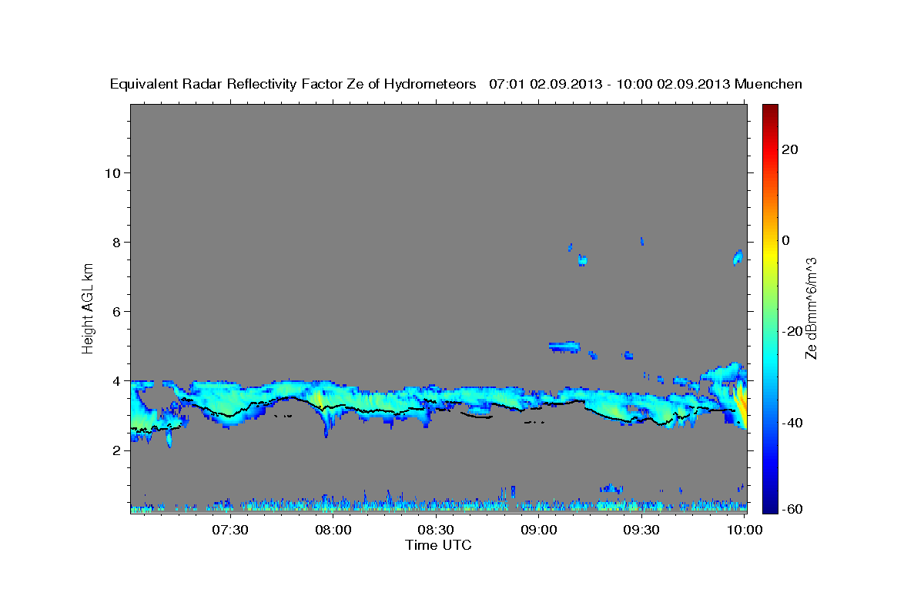Click the 'Height AGL km' axis label

[88, 308]
